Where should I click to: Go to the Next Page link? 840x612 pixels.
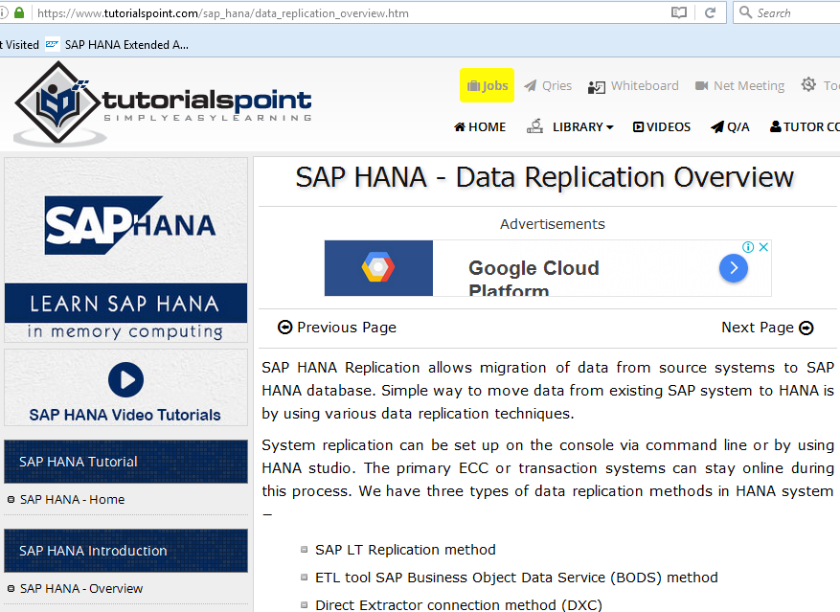[x=767, y=328]
